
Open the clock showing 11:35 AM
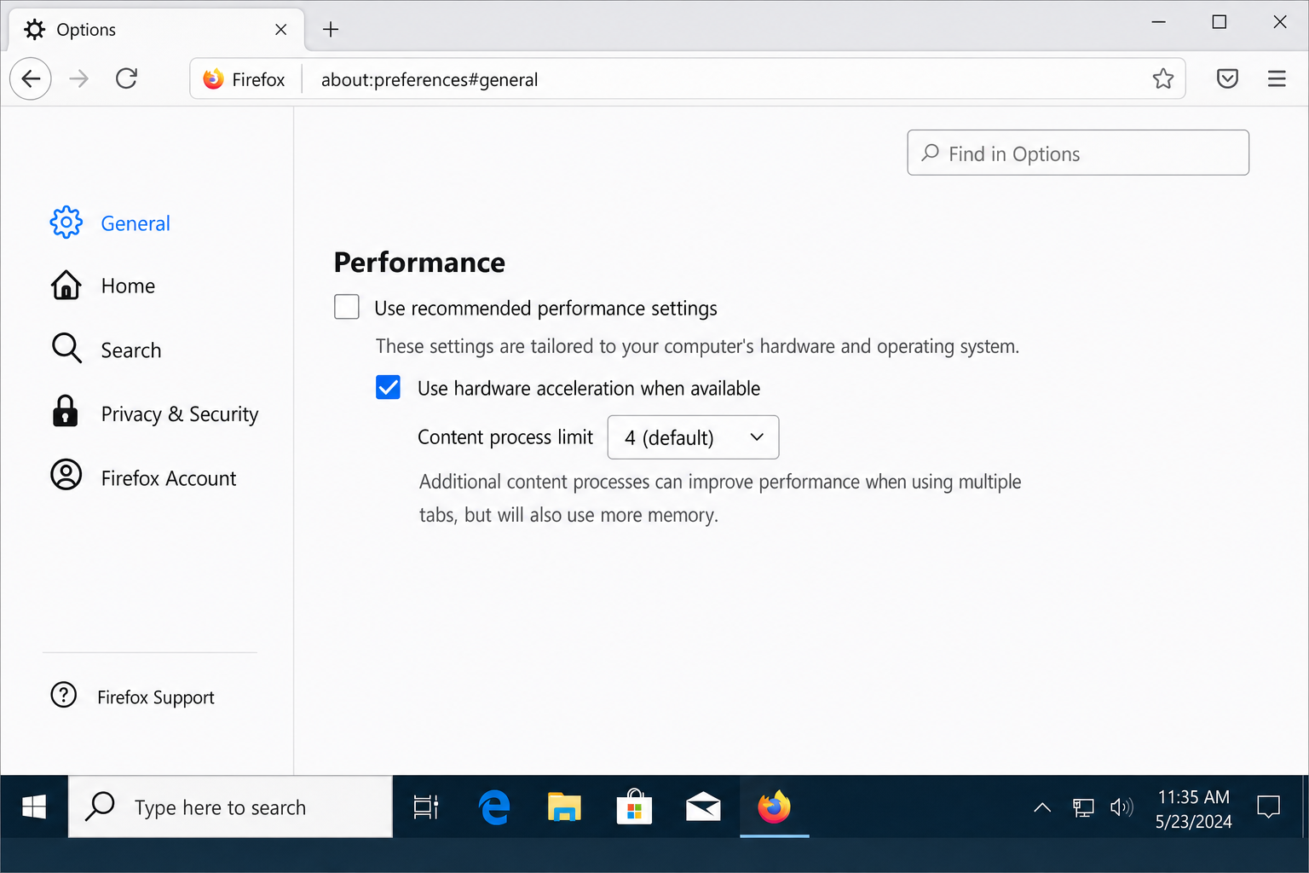(x=1193, y=808)
